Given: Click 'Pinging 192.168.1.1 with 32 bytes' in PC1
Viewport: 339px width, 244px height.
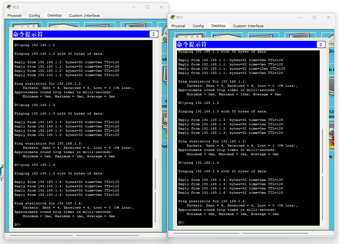Looking at the screenshot, I should 223,52.
